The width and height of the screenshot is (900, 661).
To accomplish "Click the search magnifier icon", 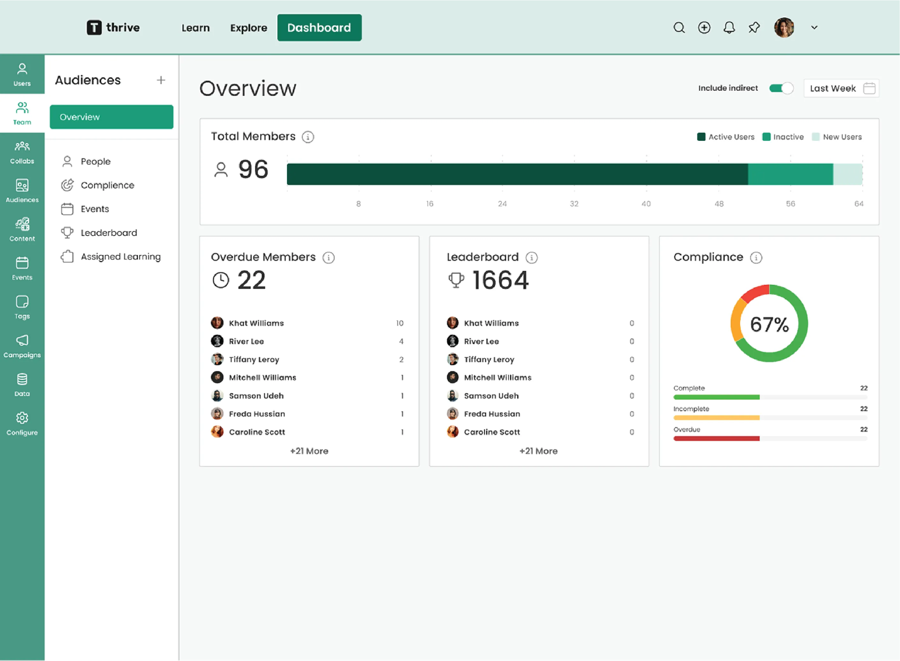I will (x=679, y=28).
